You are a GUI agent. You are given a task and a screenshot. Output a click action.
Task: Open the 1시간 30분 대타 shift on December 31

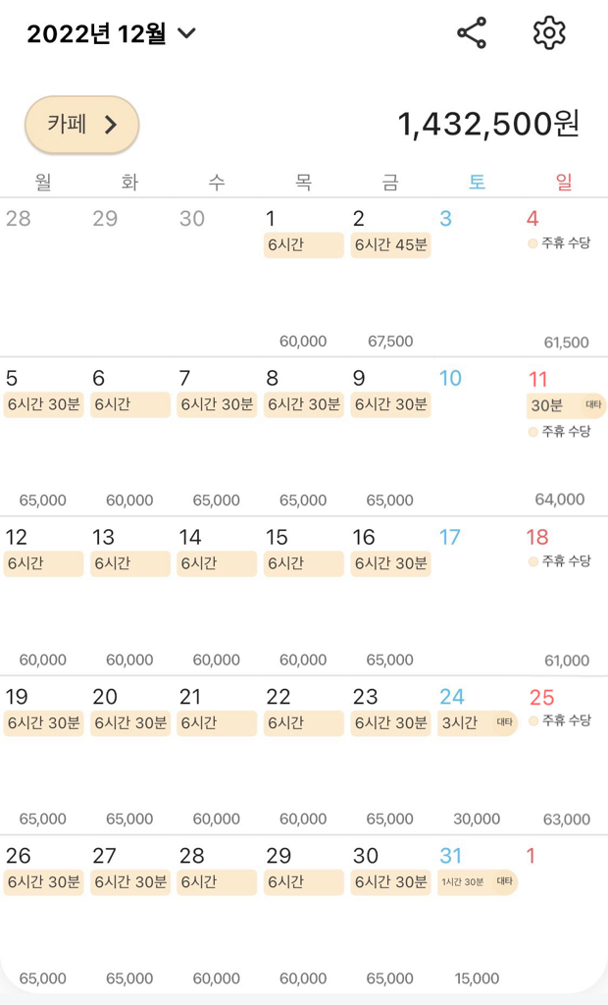pos(477,882)
